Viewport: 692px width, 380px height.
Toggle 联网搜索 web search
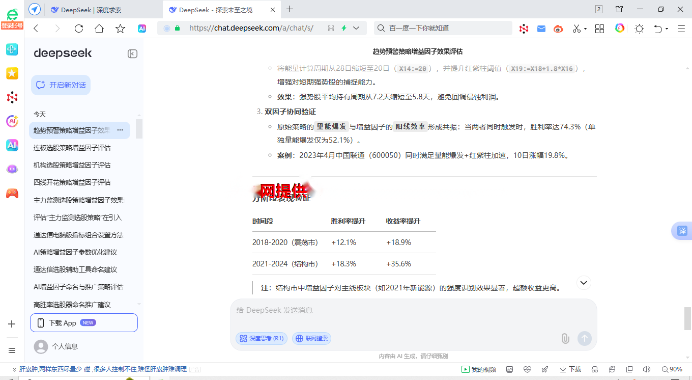[311, 338]
